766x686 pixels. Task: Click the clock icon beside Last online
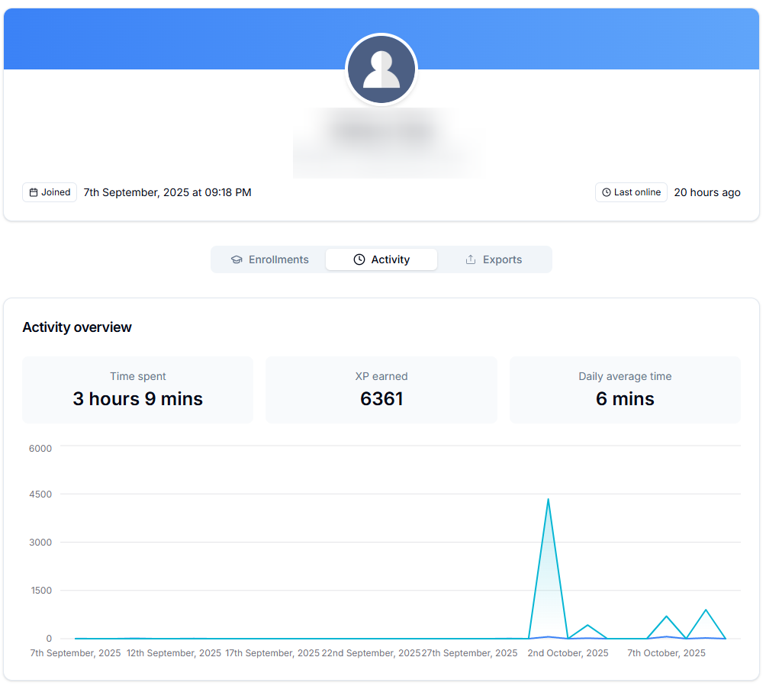coord(607,192)
